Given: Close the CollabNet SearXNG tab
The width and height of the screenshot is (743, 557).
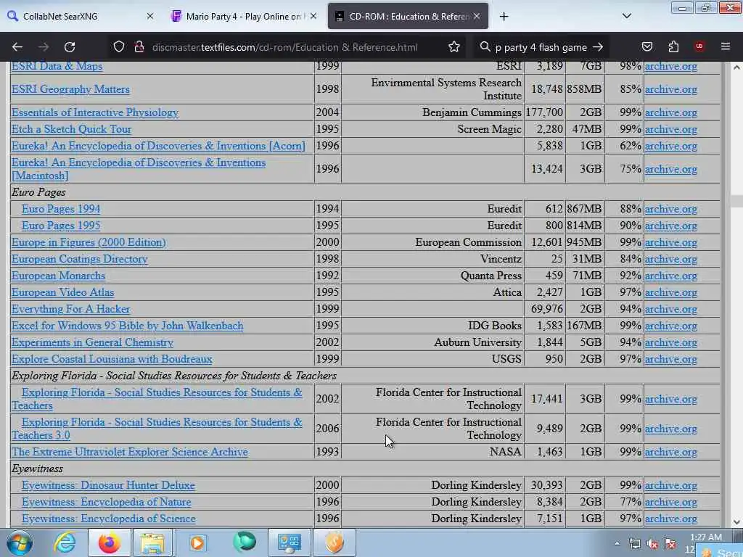Looking at the screenshot, I should pos(150,16).
